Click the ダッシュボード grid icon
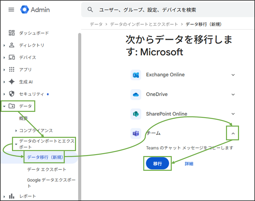 click(x=12, y=33)
